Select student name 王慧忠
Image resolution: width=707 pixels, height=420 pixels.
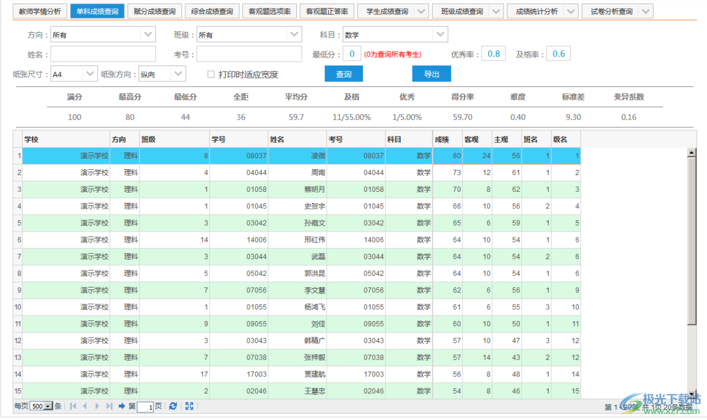(x=315, y=391)
